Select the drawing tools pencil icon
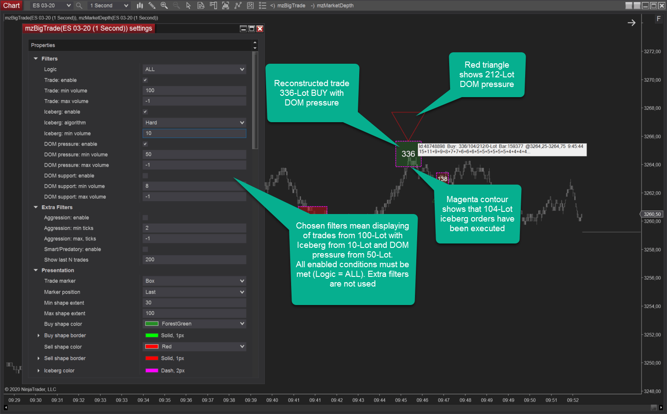 point(152,5)
